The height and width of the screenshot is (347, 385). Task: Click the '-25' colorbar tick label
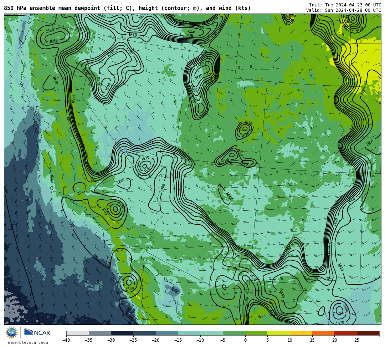tap(133, 340)
